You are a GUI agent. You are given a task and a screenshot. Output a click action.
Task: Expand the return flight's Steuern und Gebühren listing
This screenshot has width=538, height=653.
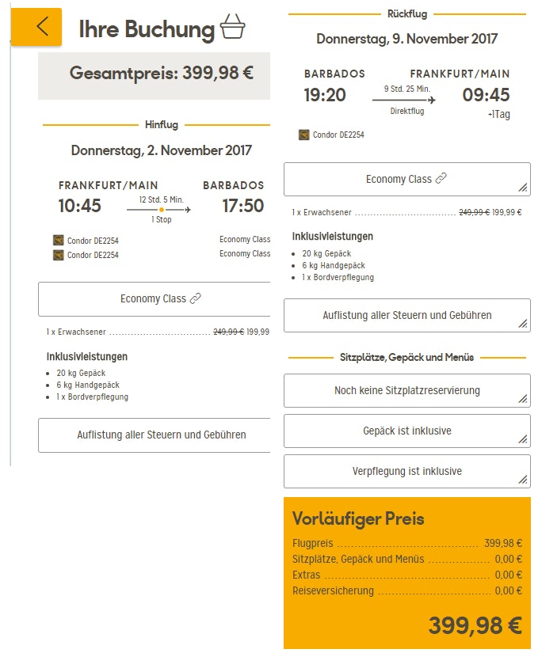pyautogui.click(x=406, y=315)
